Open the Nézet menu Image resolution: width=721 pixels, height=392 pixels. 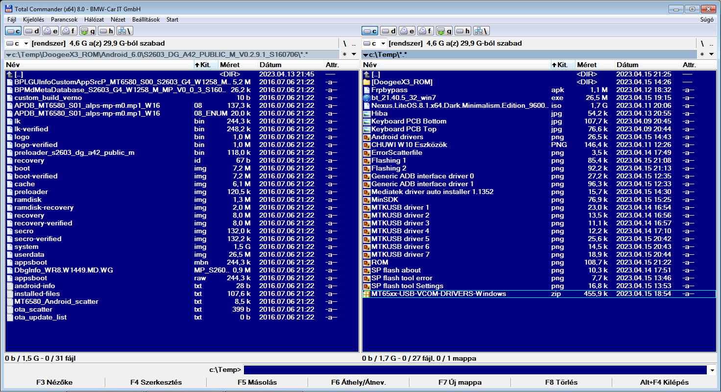point(118,20)
